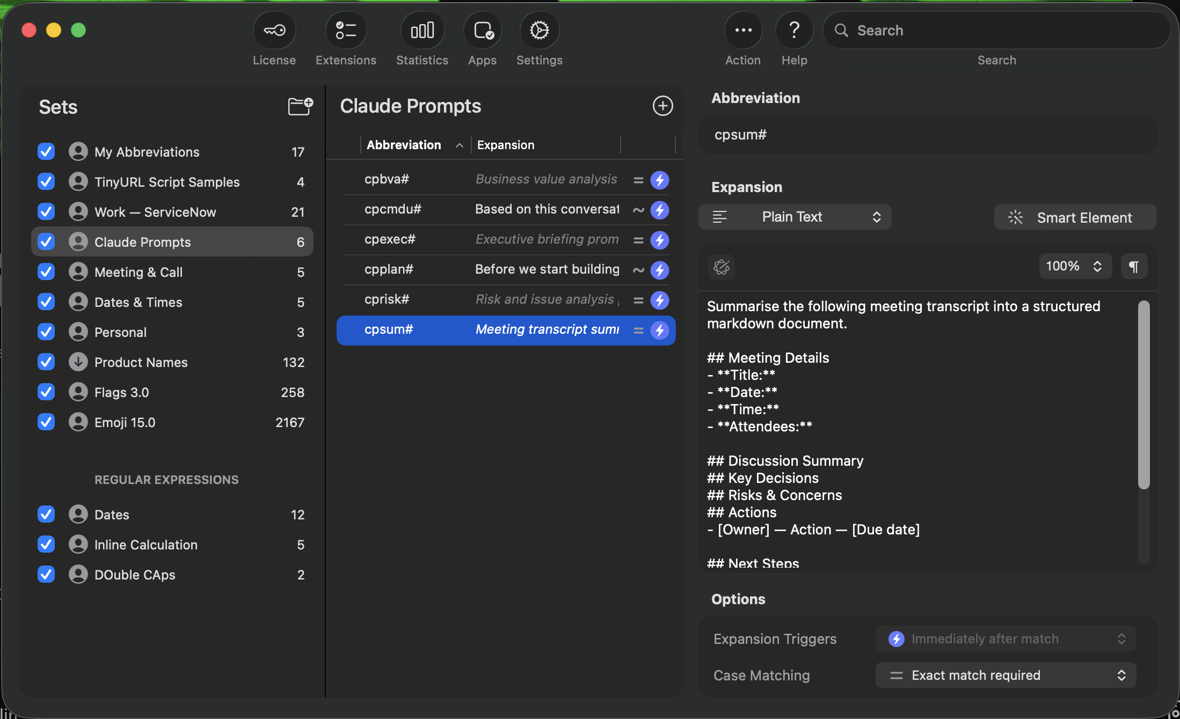Click the lightning trigger icon for cpcmdu#
The height and width of the screenshot is (719, 1180).
tap(660, 210)
